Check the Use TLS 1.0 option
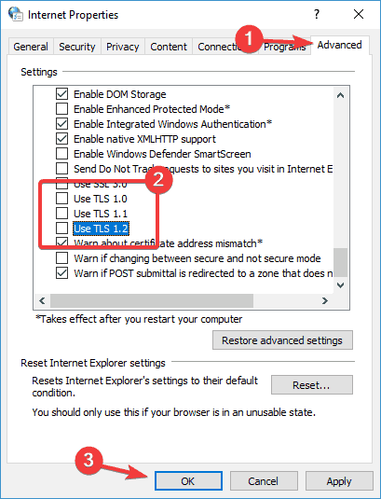Screen dimensions: 381x499 pos(62,199)
